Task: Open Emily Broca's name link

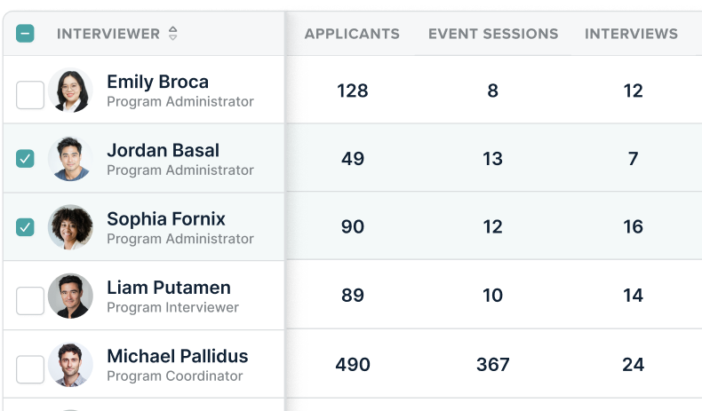Action: coord(157,82)
